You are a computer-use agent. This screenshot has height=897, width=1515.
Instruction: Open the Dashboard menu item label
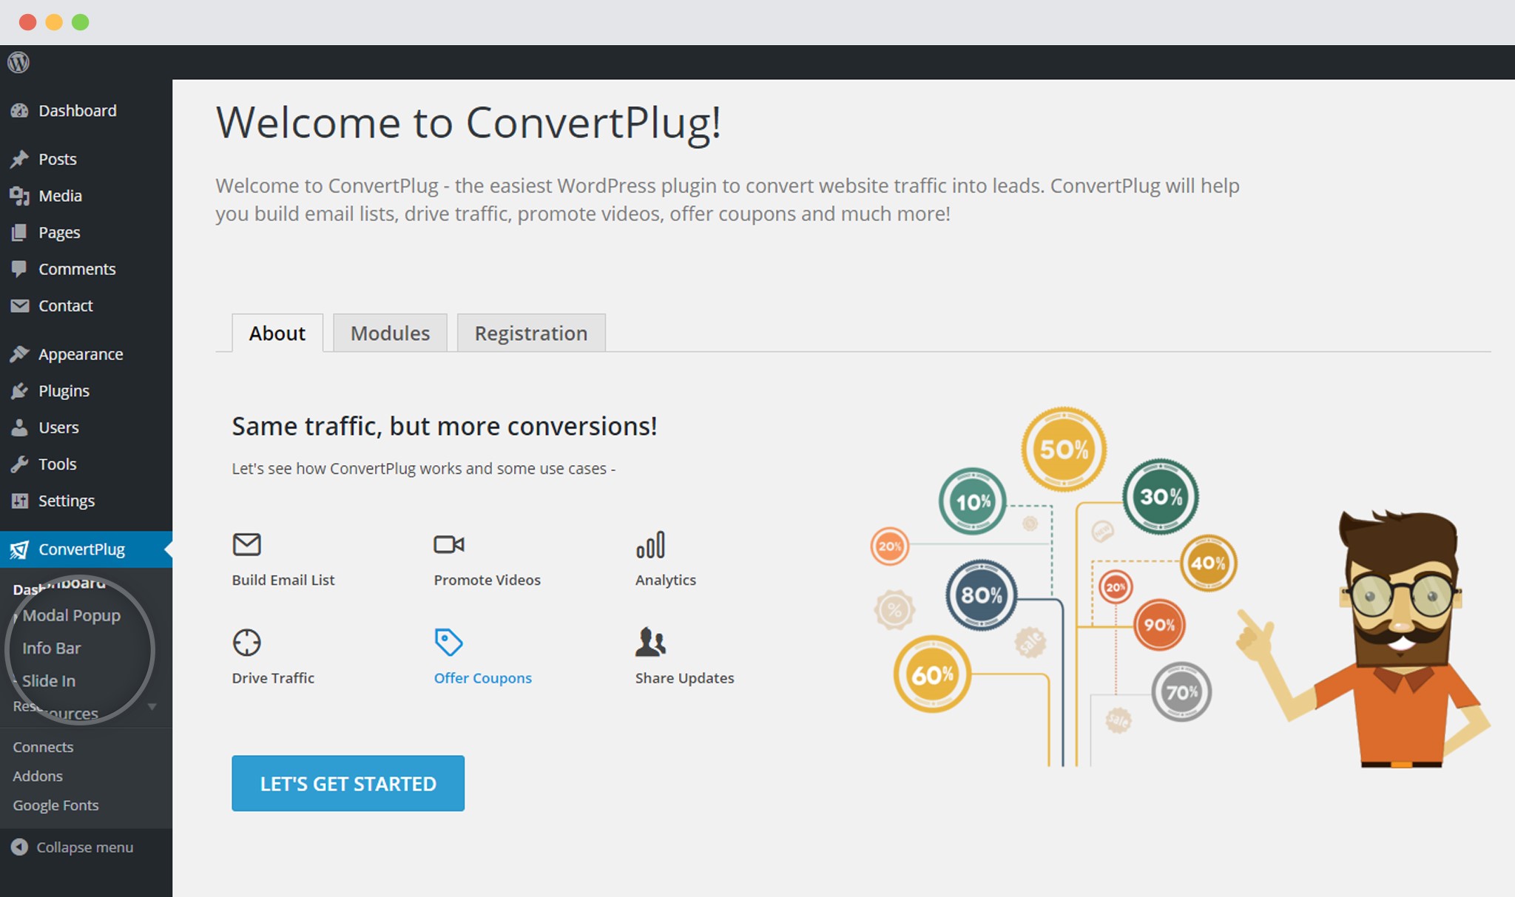[x=78, y=111]
